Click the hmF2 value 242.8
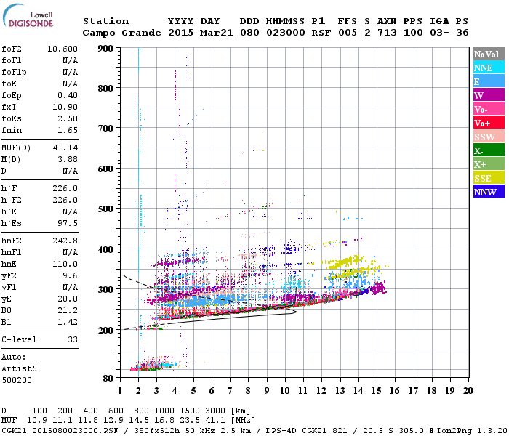509x436 pixels. coord(65,241)
